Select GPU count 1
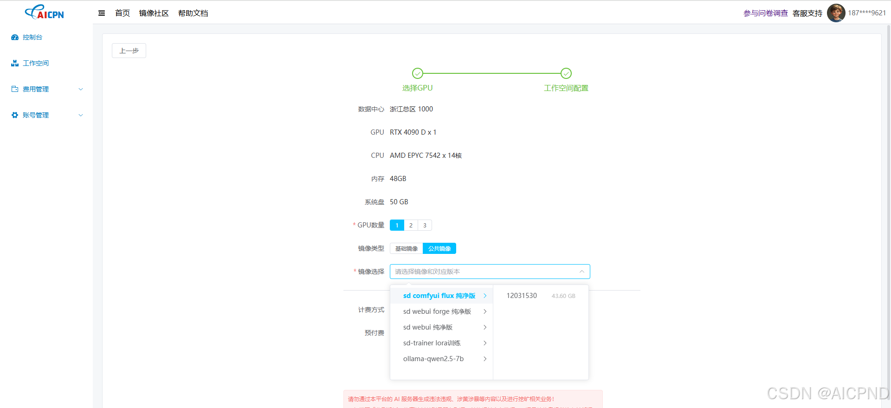The height and width of the screenshot is (408, 891). click(397, 225)
